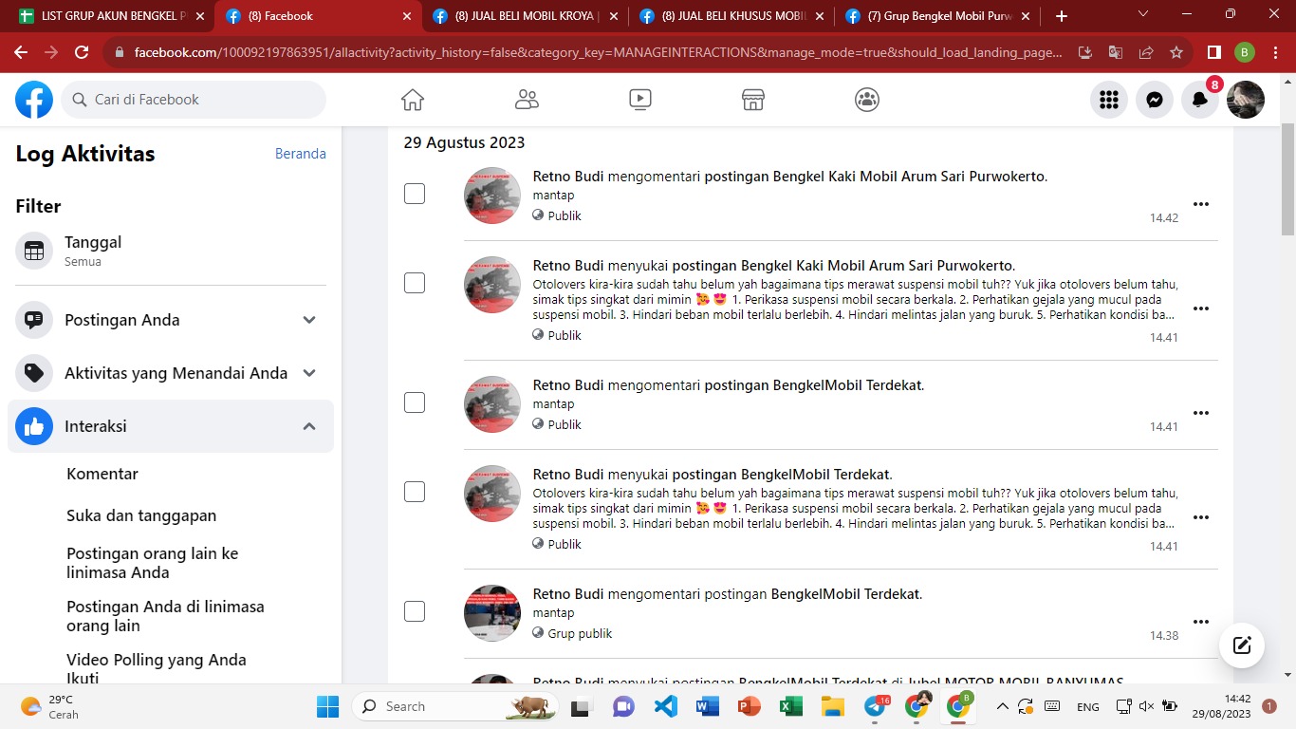Open the Friends icon in top navigation
Image resolution: width=1296 pixels, height=729 pixels.
(x=527, y=100)
